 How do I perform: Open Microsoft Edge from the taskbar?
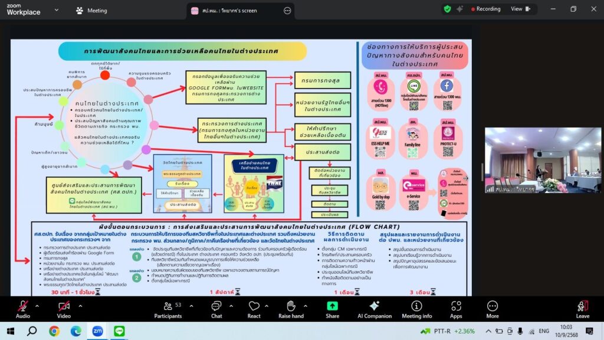[76, 331]
